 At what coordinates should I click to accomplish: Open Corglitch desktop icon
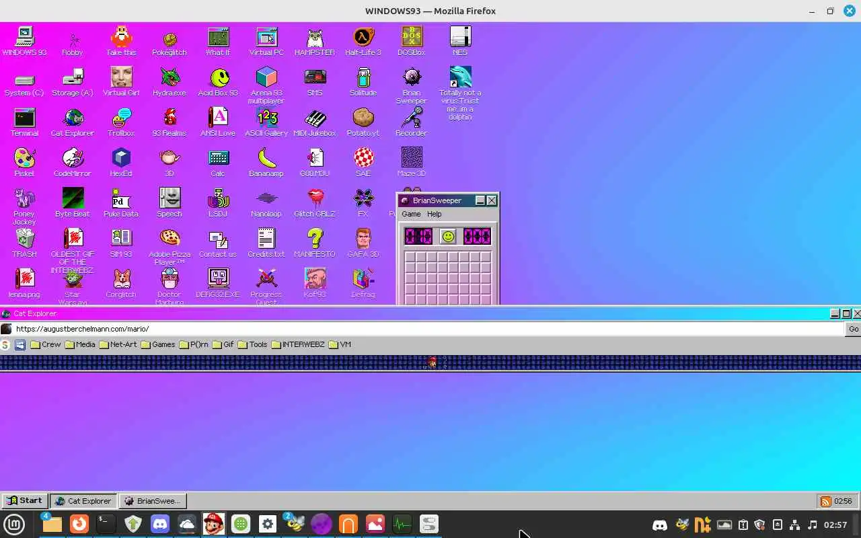tap(121, 283)
